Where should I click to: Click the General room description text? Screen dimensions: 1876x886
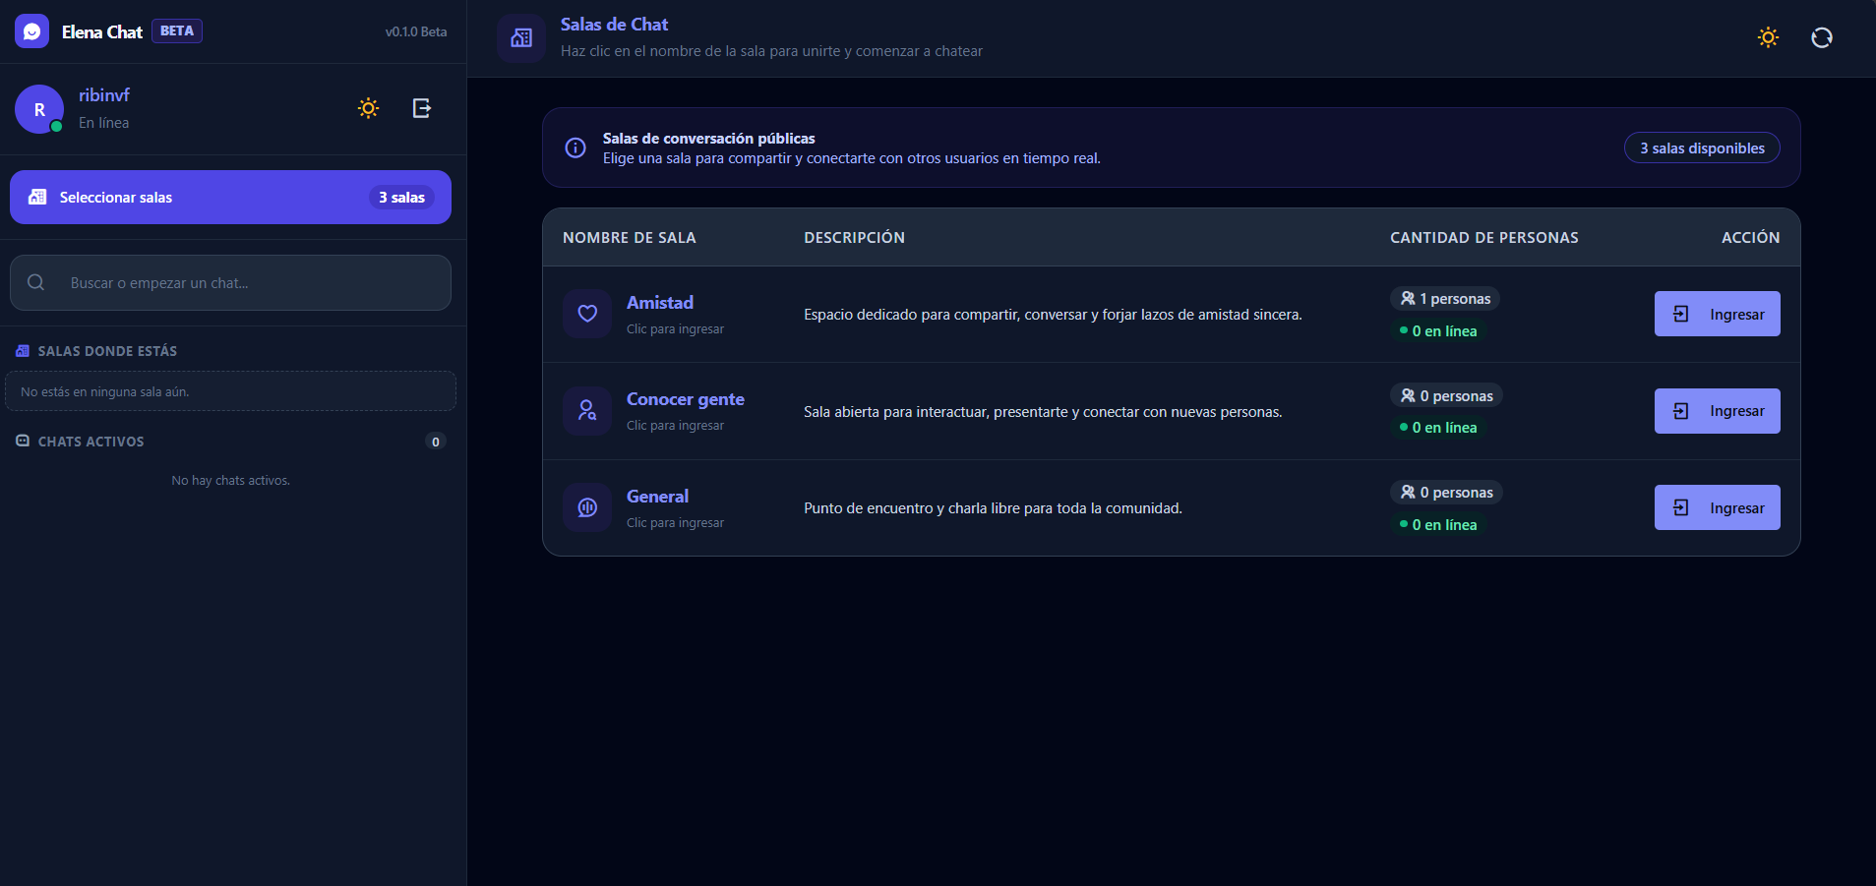tap(993, 508)
